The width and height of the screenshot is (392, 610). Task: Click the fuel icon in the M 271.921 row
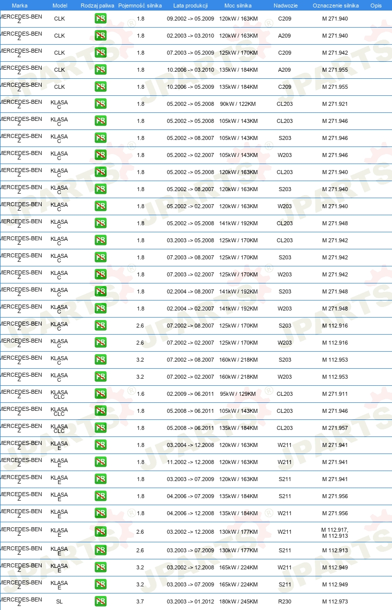coord(100,104)
